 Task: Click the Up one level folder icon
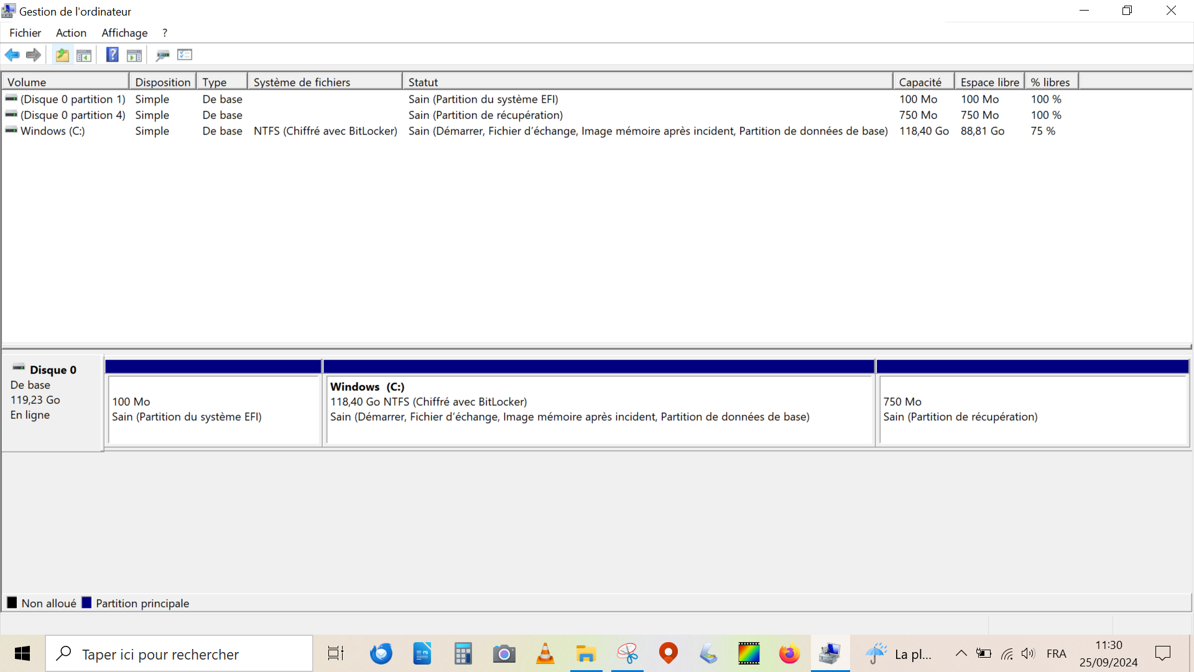click(x=62, y=55)
